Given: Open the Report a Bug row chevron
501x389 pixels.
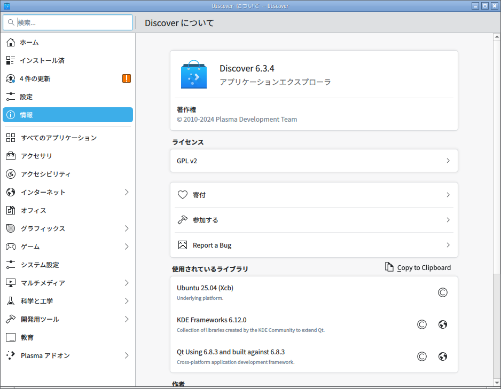Looking at the screenshot, I should [x=448, y=245].
